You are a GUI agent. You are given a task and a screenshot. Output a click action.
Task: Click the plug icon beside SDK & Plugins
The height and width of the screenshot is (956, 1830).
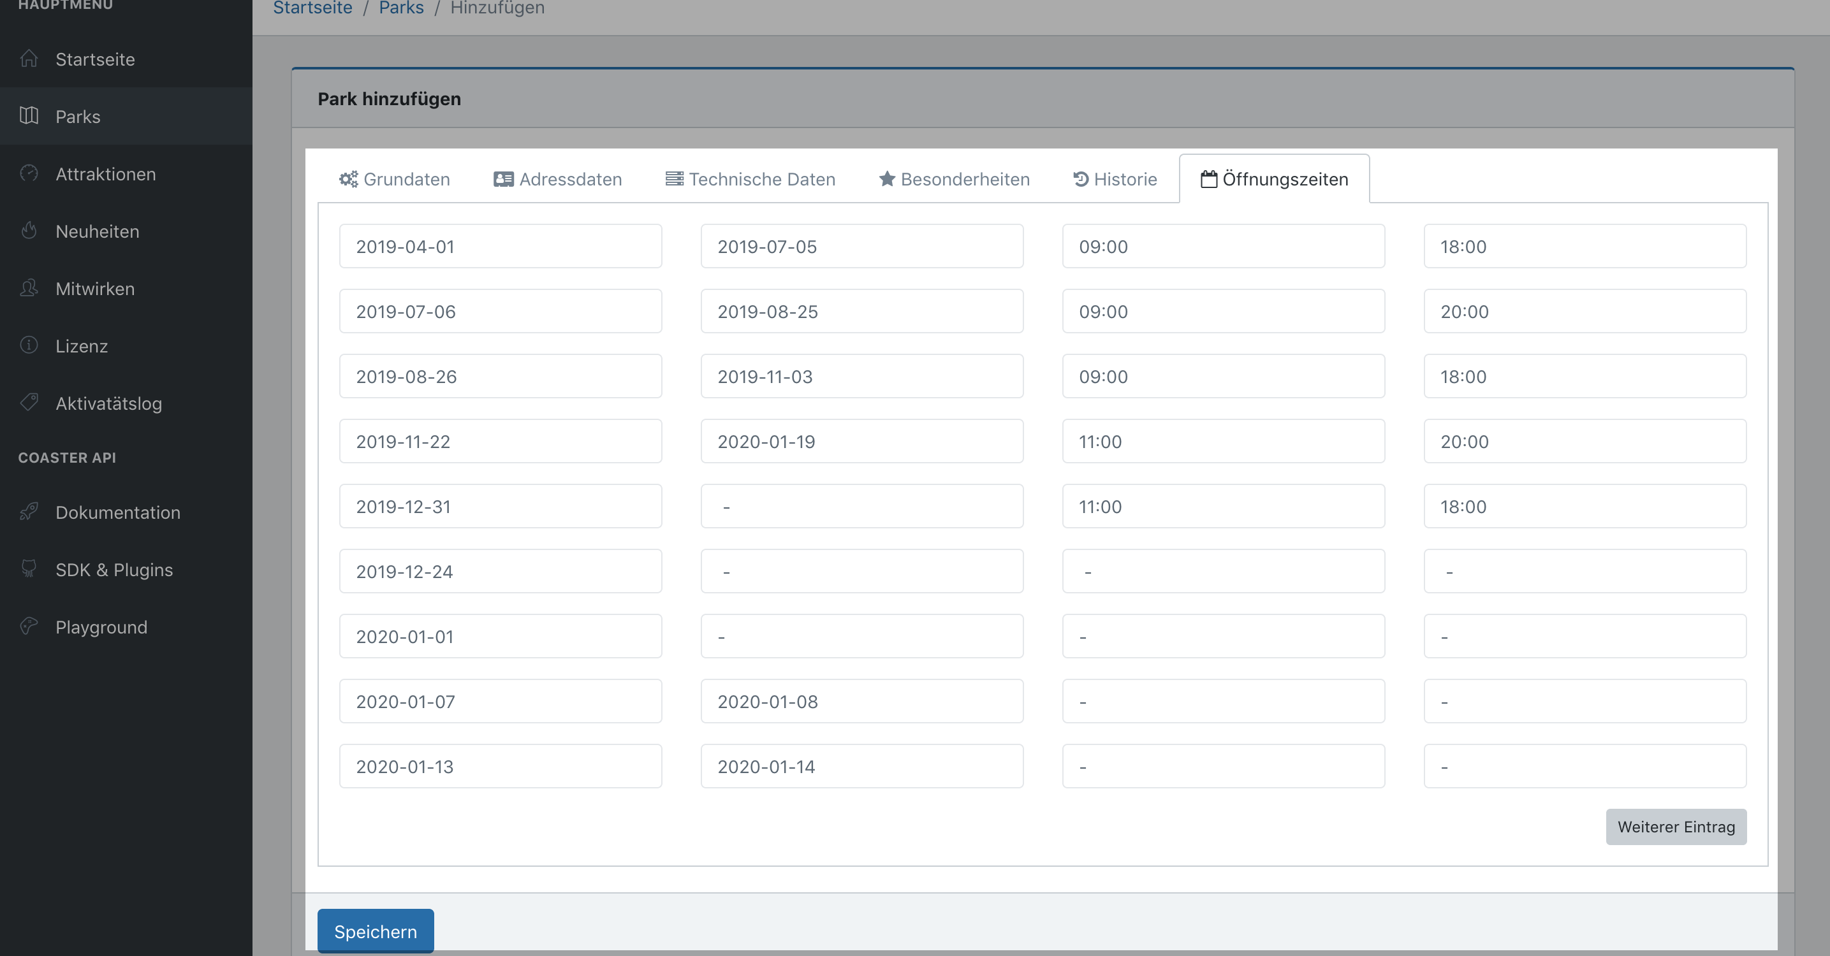(x=29, y=569)
